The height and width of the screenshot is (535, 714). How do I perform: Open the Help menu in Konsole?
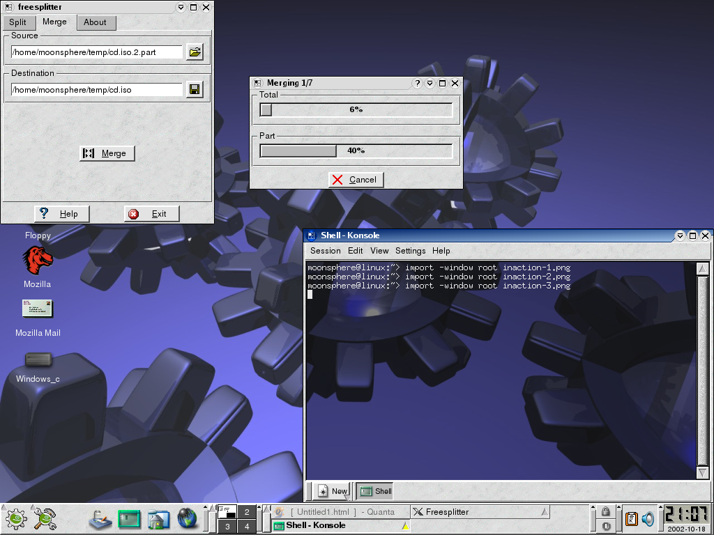click(x=441, y=251)
